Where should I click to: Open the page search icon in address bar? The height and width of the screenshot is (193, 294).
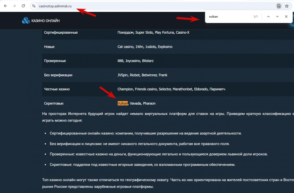(279, 6)
